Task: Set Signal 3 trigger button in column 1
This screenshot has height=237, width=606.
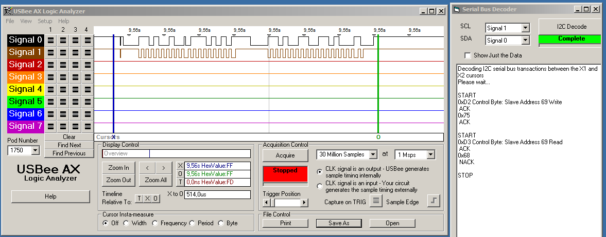Action: click(x=50, y=76)
